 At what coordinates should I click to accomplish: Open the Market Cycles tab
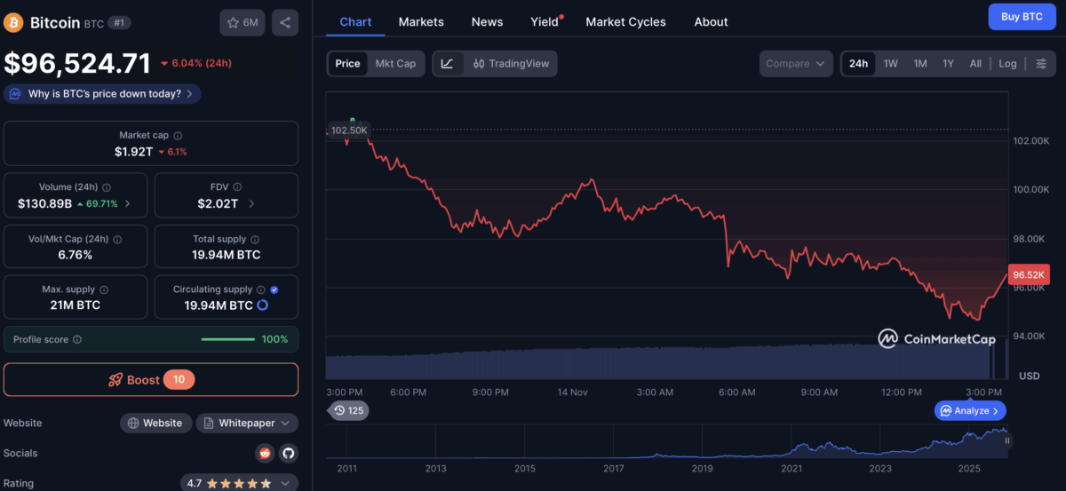click(x=625, y=21)
